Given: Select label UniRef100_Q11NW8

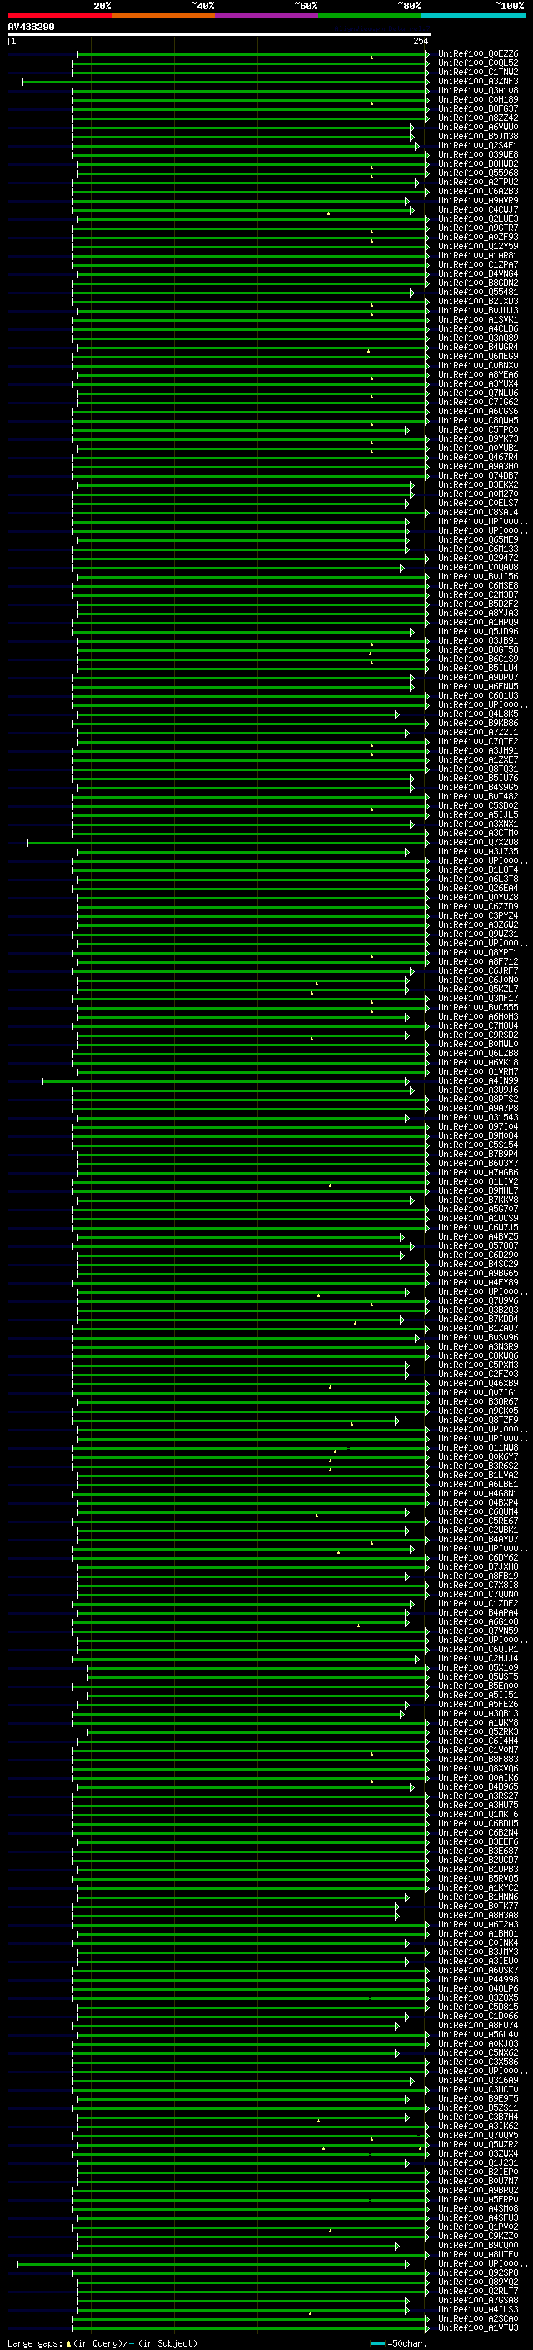Looking at the screenshot, I should click(477, 1447).
